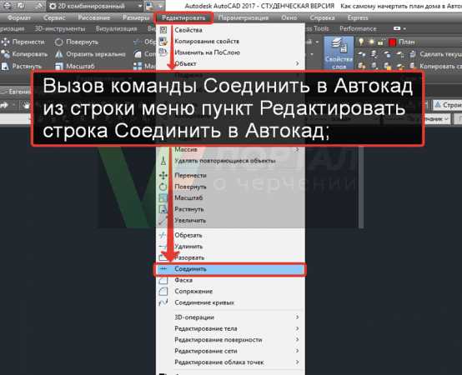The image size is (462, 375).
Task: Choose Удалить повторяющиеся объекты entry
Action: (x=230, y=161)
